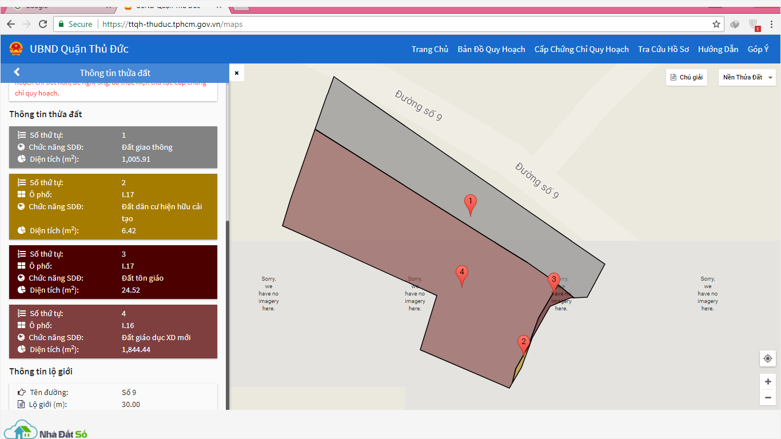This screenshot has height=439, width=781.
Task: Click the Tên đường value Số 9
Action: pyautogui.click(x=129, y=392)
